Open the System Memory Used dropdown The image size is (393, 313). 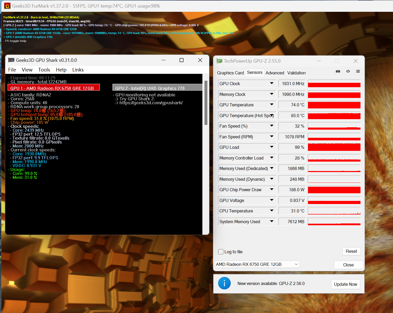click(x=272, y=221)
